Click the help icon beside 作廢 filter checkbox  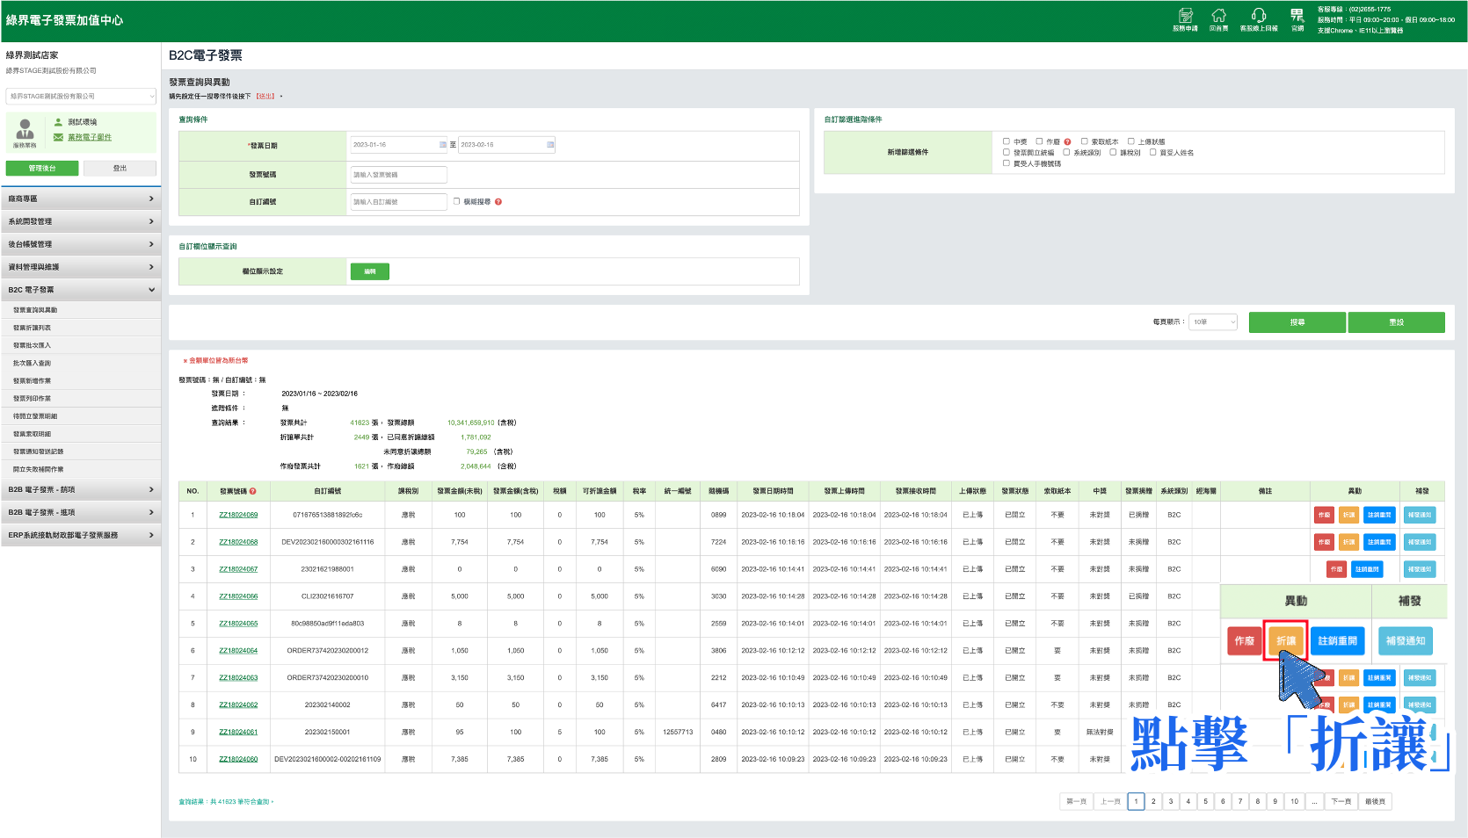[1067, 141]
